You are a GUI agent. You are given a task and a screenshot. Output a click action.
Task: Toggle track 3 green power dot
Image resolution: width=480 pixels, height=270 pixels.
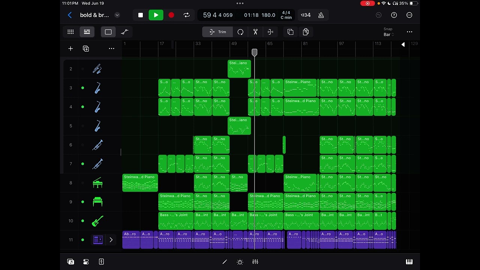point(82,88)
